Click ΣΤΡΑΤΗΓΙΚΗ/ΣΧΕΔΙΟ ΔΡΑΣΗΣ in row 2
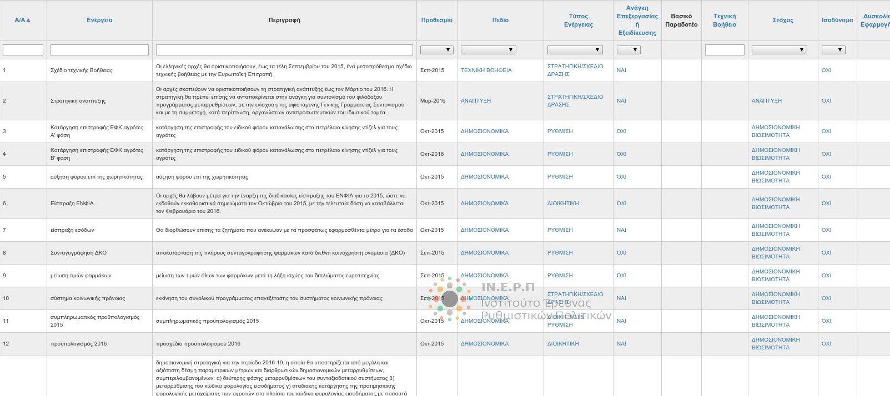Viewport: 890px width, 396px height. pyautogui.click(x=575, y=101)
